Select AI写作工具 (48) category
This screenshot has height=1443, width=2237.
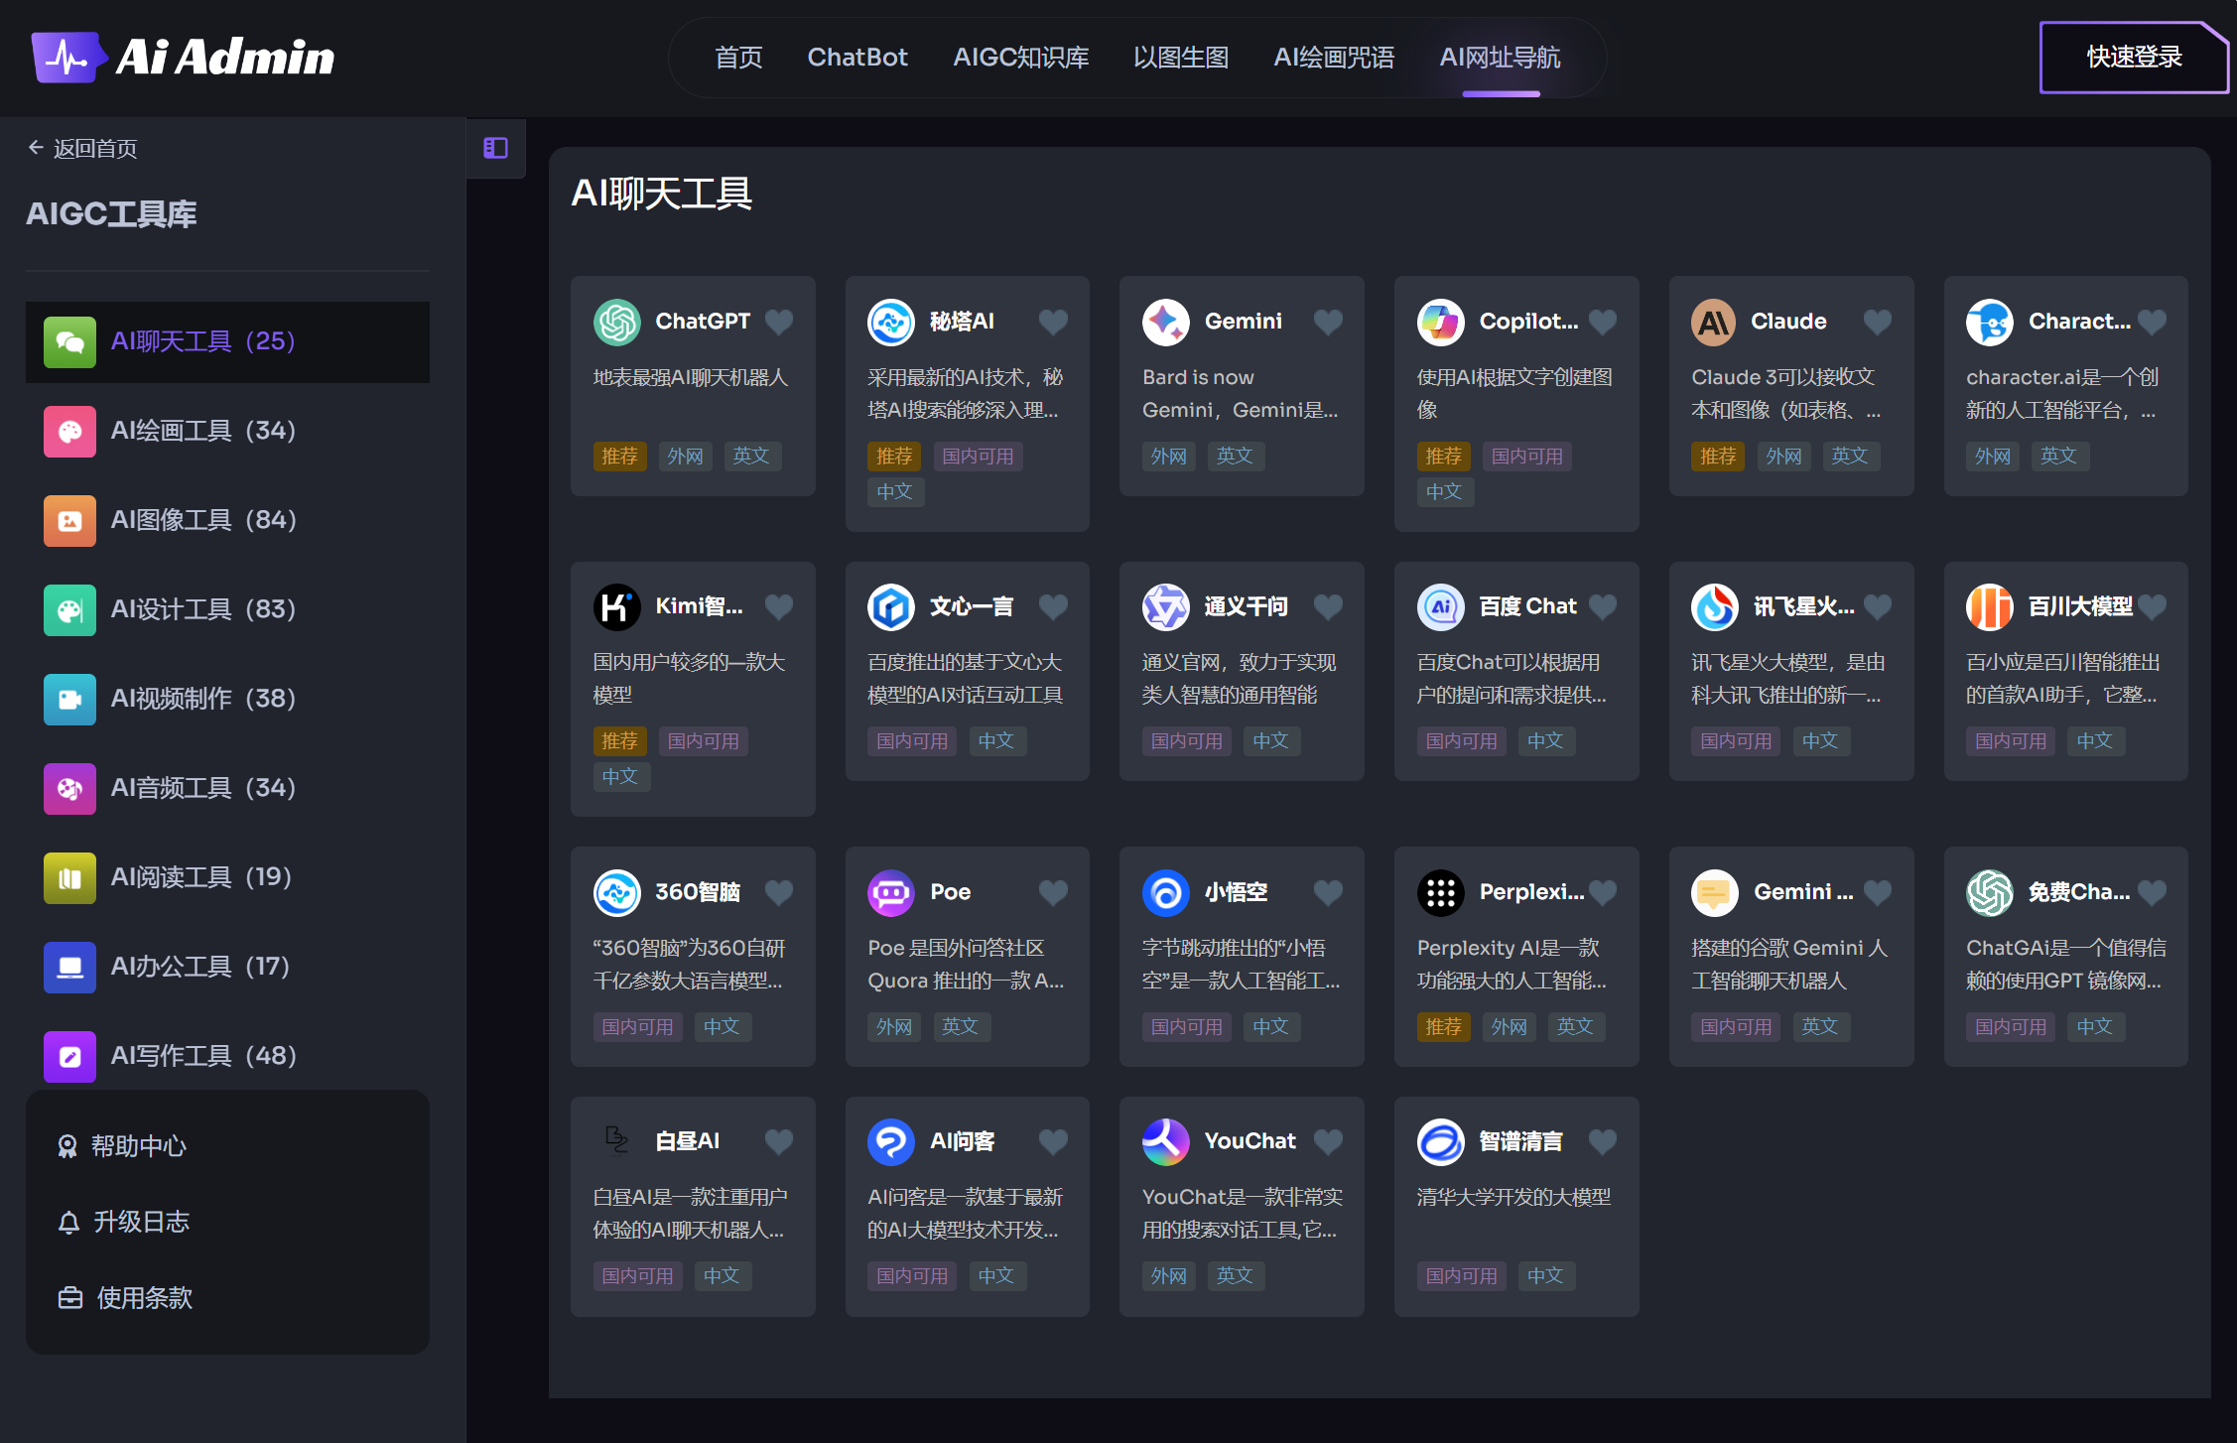pos(227,1056)
